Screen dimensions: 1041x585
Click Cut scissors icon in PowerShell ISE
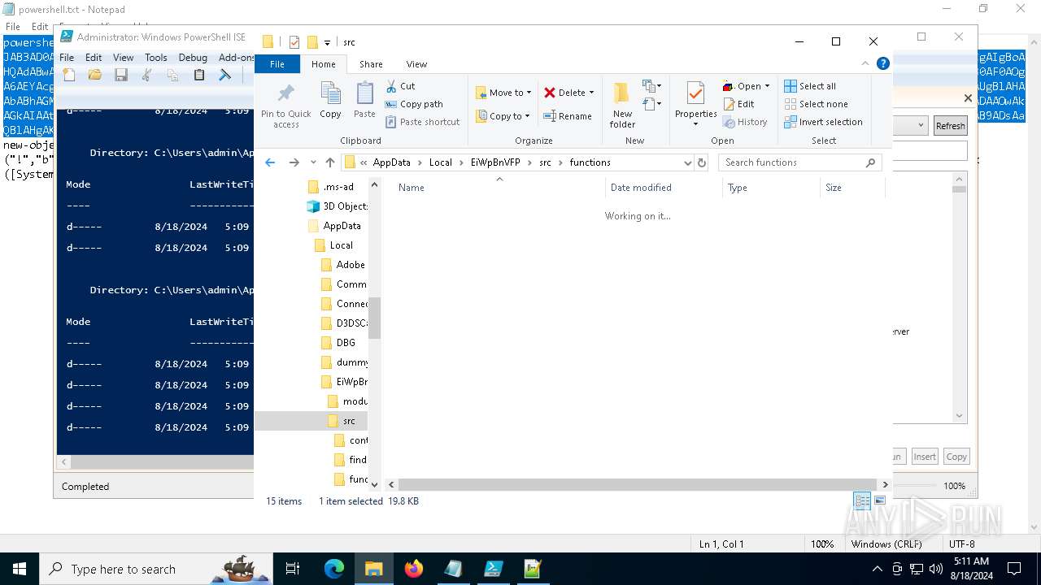147,75
